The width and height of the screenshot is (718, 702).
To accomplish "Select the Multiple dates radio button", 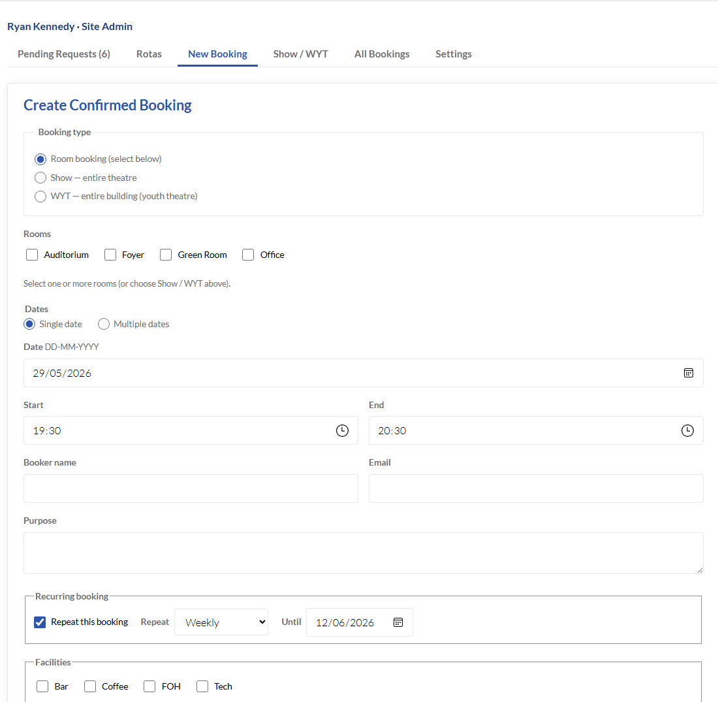I will 104,324.
